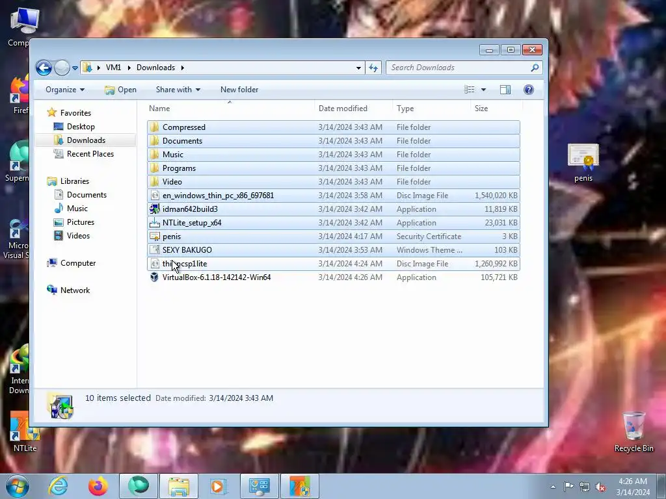The width and height of the screenshot is (666, 499).
Task: Click the Help question mark icon
Action: pos(528,90)
